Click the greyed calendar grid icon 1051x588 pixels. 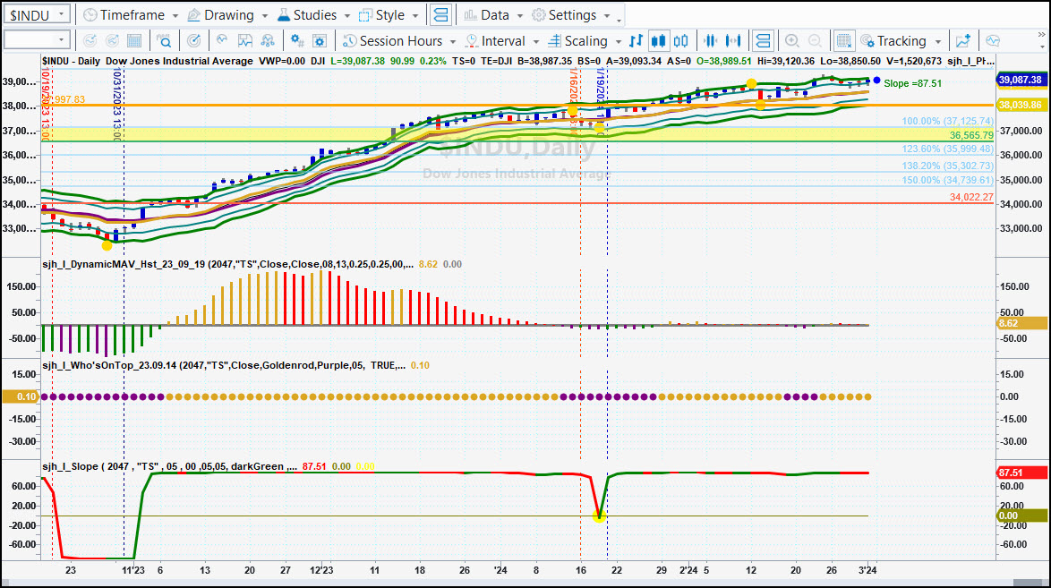(134, 41)
